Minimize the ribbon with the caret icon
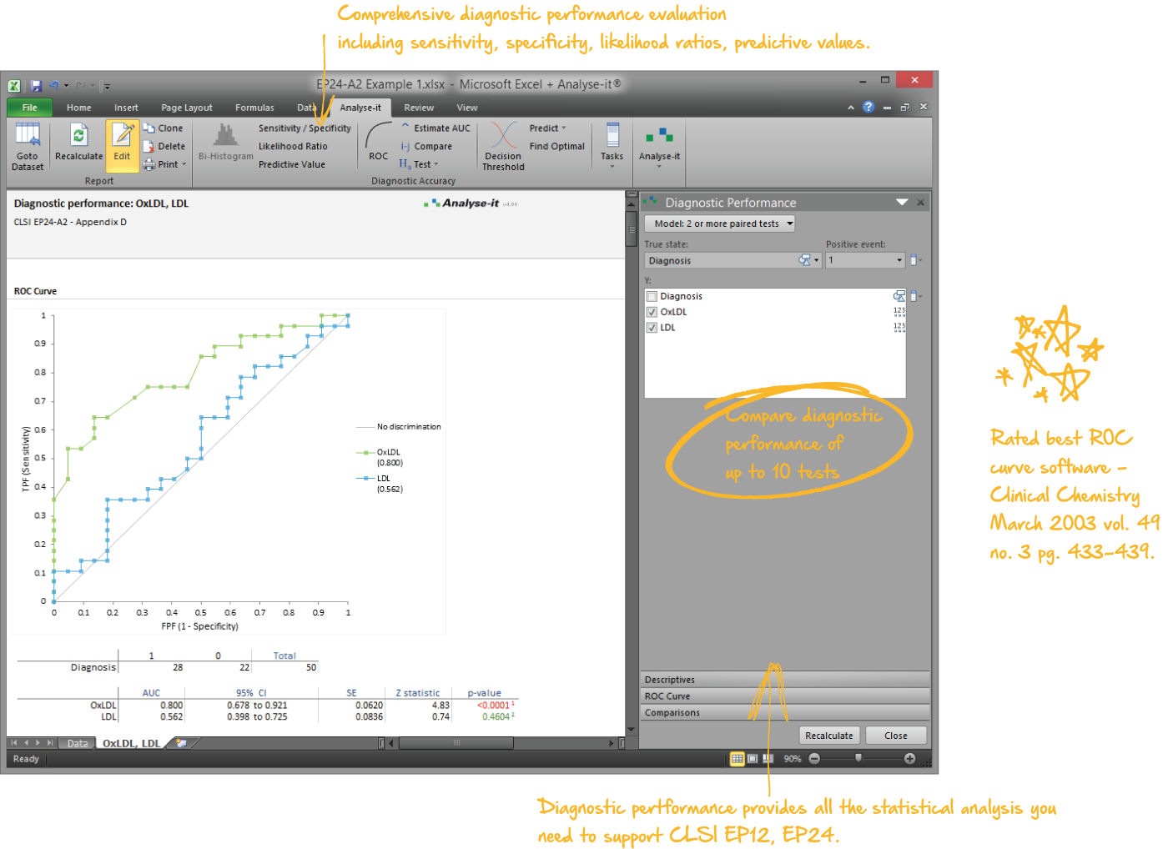 click(851, 108)
